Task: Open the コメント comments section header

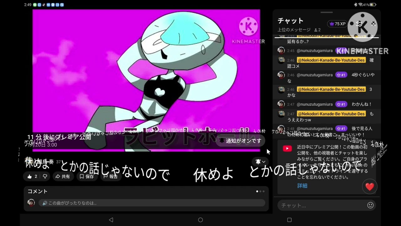Action: pyautogui.click(x=38, y=191)
